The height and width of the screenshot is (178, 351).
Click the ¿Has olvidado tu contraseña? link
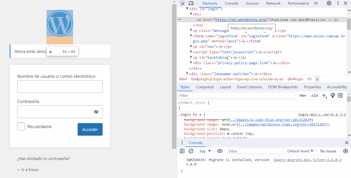click(x=44, y=159)
